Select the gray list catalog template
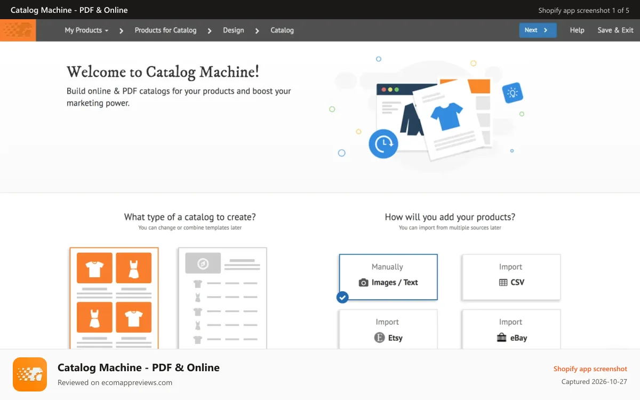Viewport: 640px width, 400px height. (222, 298)
